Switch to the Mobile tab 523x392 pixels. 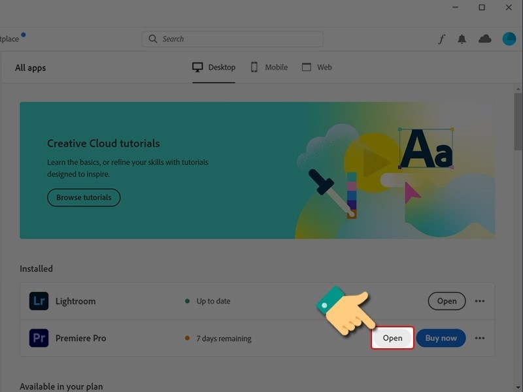click(269, 67)
